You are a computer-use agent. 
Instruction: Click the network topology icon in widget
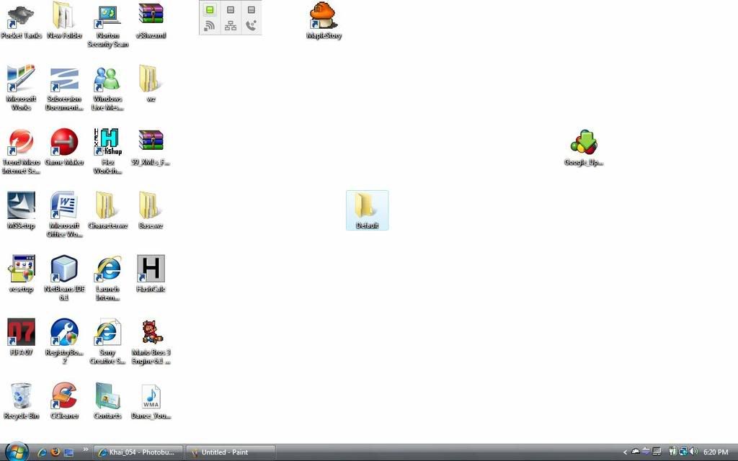coord(230,26)
